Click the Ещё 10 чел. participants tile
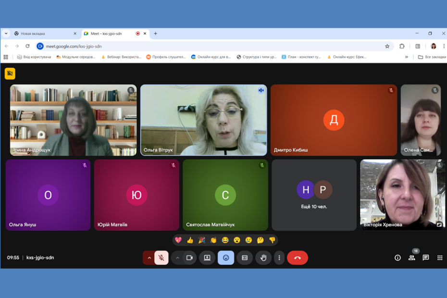The image size is (447, 298). tap(314, 195)
